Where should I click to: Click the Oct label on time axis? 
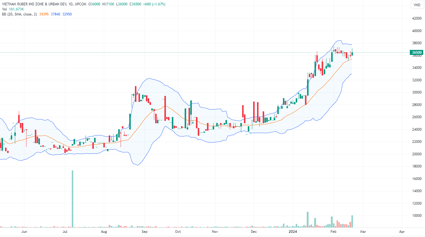pyautogui.click(x=178, y=231)
